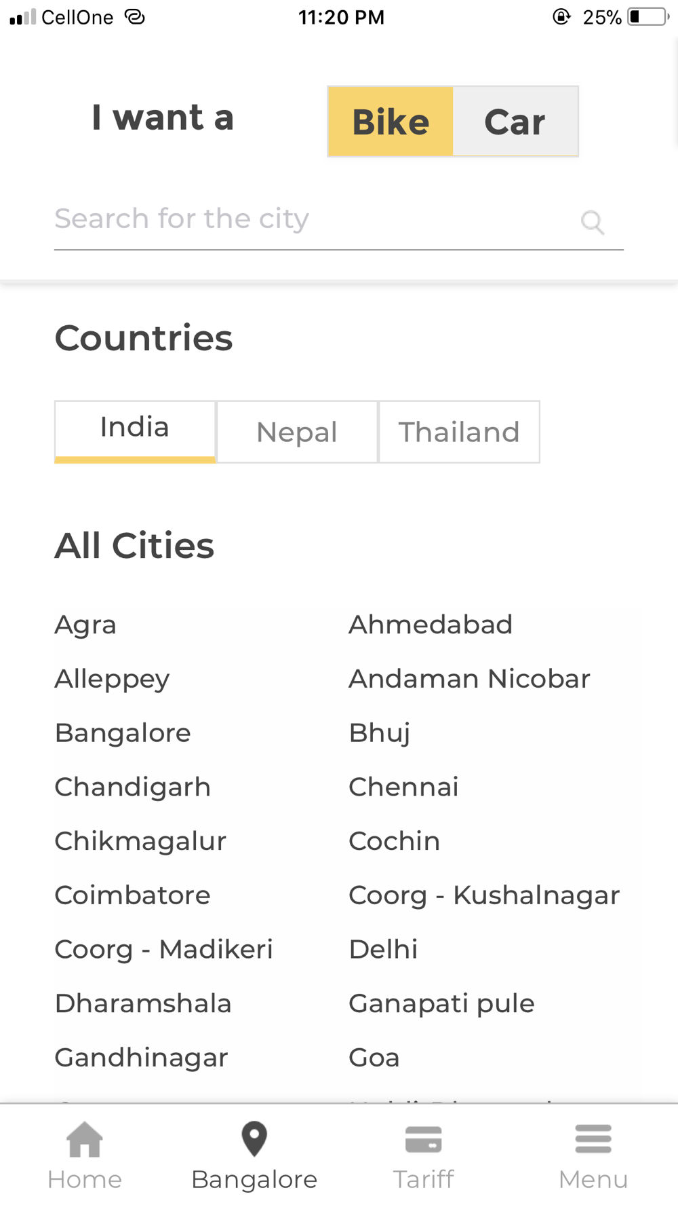The height and width of the screenshot is (1207, 678).
Task: Choose Agra from the city list
Action: click(x=85, y=625)
